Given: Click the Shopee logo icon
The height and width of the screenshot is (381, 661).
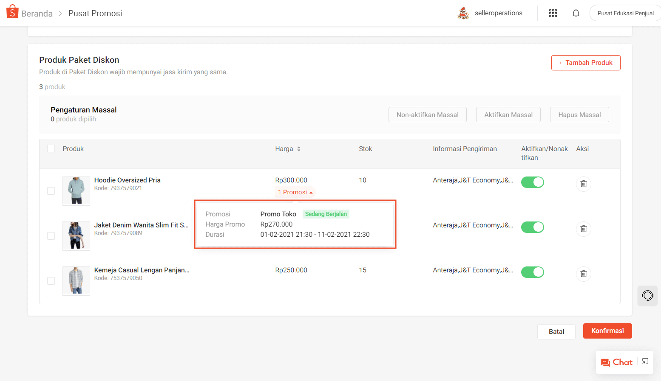Looking at the screenshot, I should tap(12, 12).
